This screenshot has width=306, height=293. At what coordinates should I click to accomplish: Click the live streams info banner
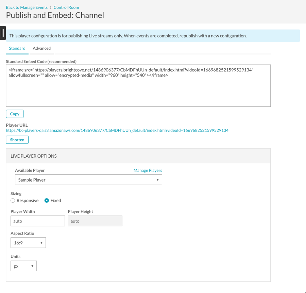pos(153,36)
